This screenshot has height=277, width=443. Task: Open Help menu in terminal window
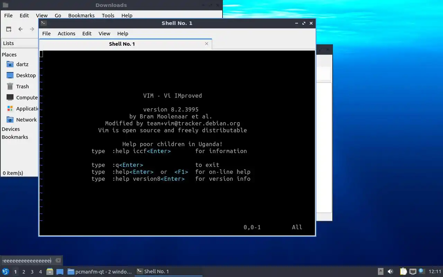[x=123, y=33]
